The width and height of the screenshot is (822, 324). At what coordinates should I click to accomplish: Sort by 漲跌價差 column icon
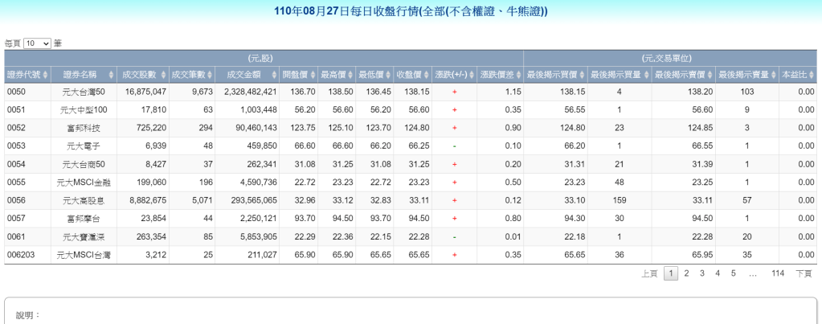pos(518,75)
